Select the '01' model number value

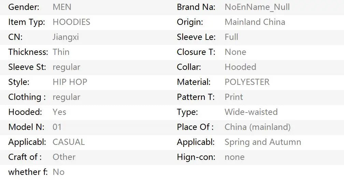pos(57,127)
